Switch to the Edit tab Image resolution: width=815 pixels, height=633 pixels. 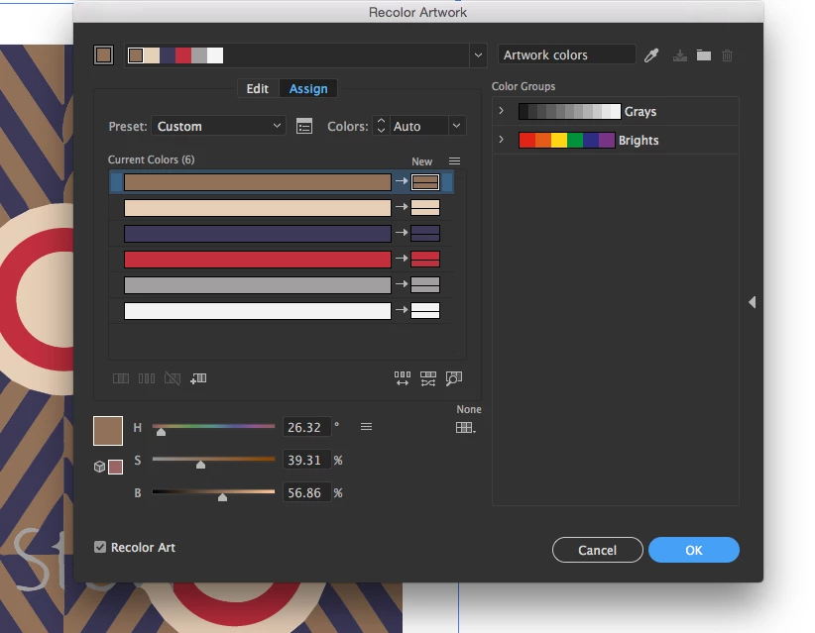click(257, 89)
